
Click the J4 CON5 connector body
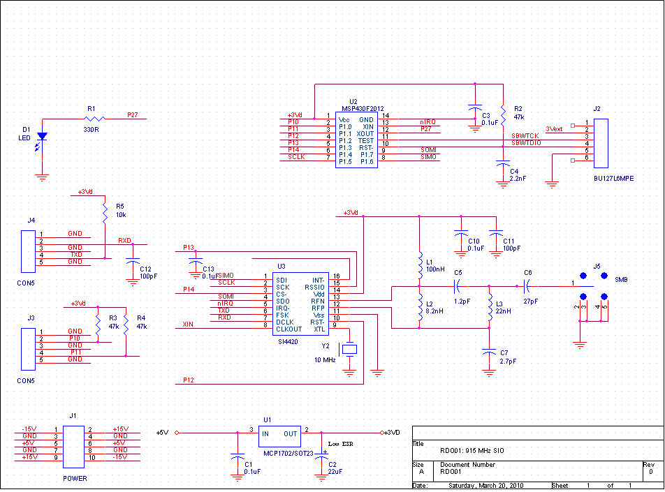pyautogui.click(x=27, y=248)
